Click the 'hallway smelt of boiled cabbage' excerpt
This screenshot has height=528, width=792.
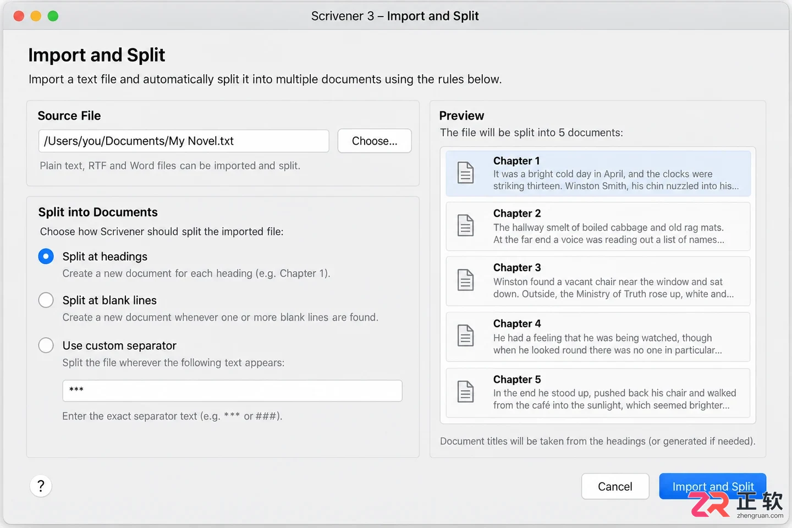point(609,233)
